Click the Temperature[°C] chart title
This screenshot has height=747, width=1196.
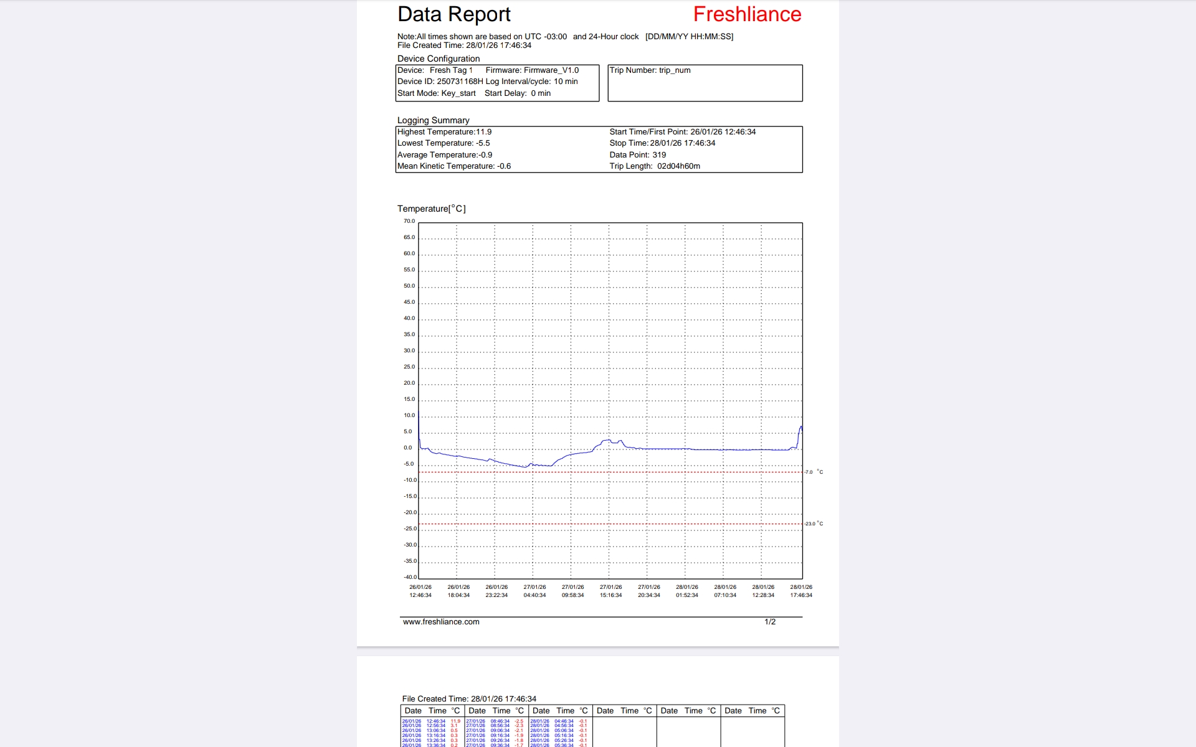[431, 209]
